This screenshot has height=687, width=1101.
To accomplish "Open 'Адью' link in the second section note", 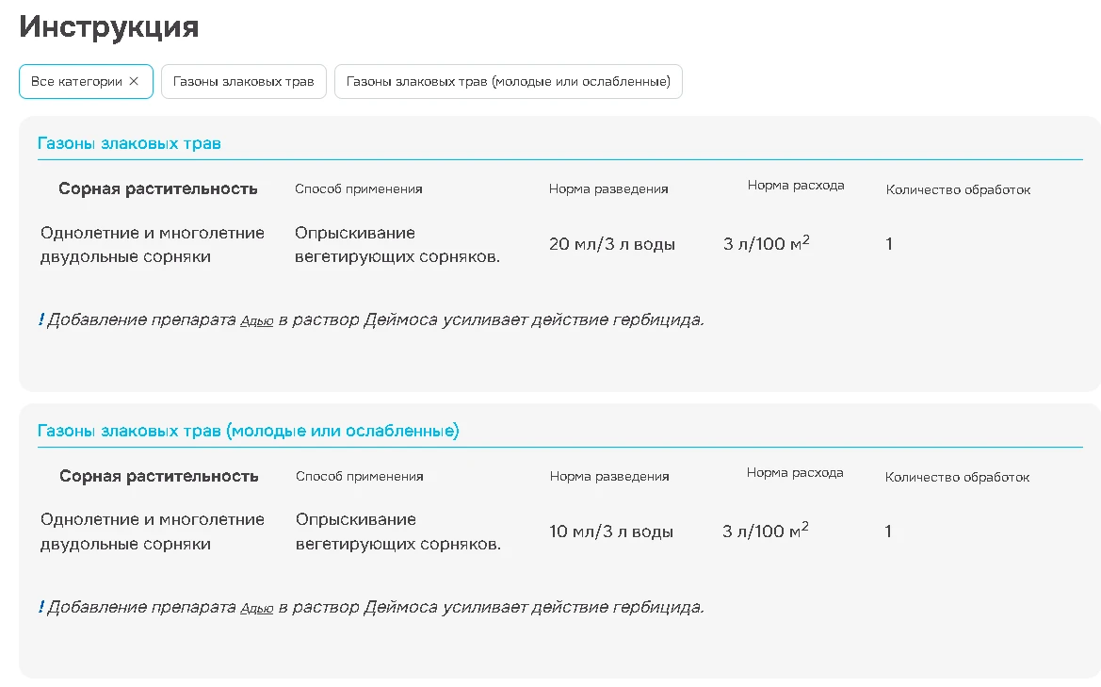I will pyautogui.click(x=257, y=609).
